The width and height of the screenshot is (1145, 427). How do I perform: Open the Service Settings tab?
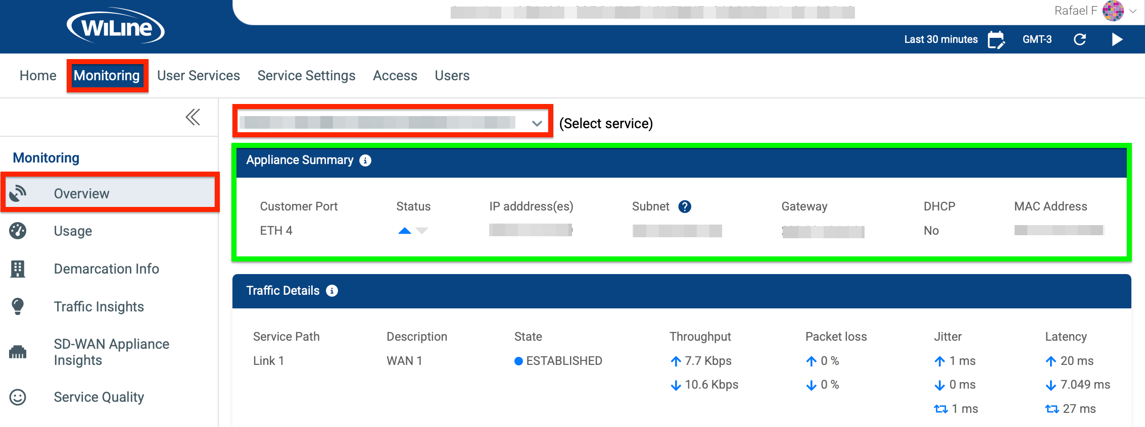tap(306, 76)
